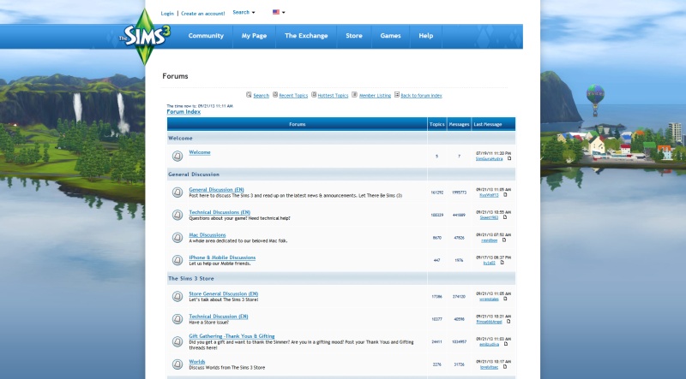Click the General Discussion category heading
The height and width of the screenshot is (379, 686).
coord(194,175)
